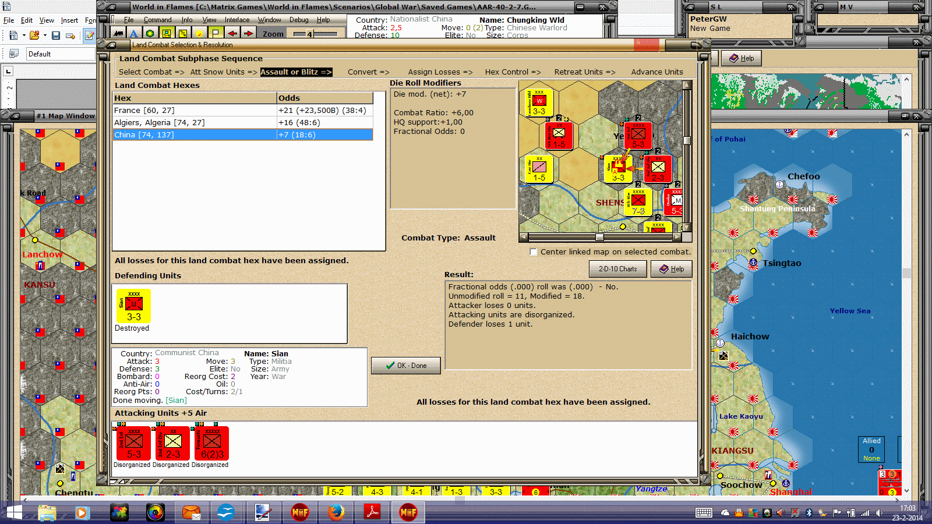Image resolution: width=932 pixels, height=524 pixels.
Task: Click the blue letter A toolbar icon
Action: click(134, 33)
